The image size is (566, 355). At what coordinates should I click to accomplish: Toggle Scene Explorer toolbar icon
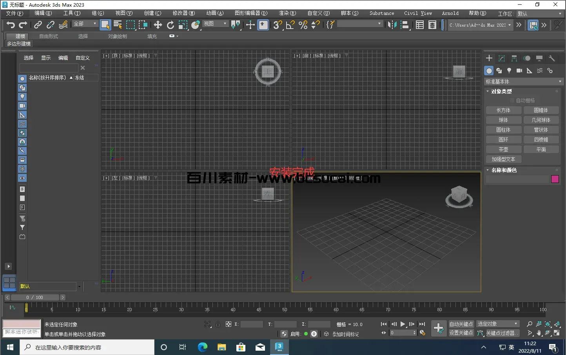pyautogui.click(x=420, y=25)
